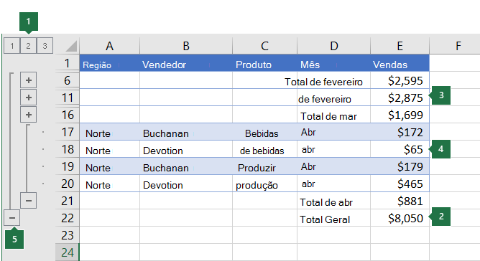This screenshot has width=480, height=261.
Task: Select the Total de mar cell
Action: tap(333, 115)
